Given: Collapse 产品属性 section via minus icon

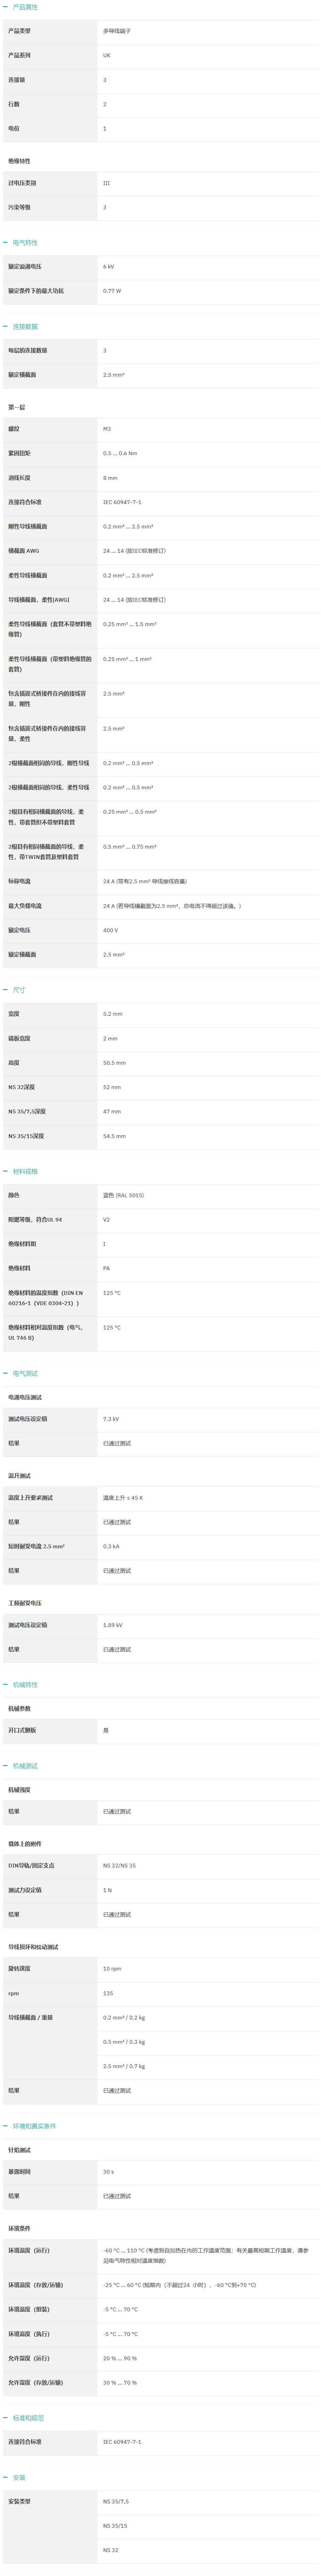Looking at the screenshot, I should coord(5,7).
